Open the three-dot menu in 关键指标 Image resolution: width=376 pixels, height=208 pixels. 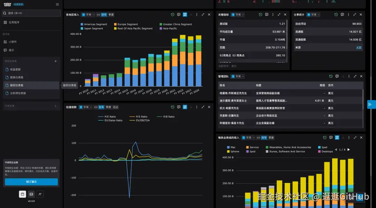point(273,15)
